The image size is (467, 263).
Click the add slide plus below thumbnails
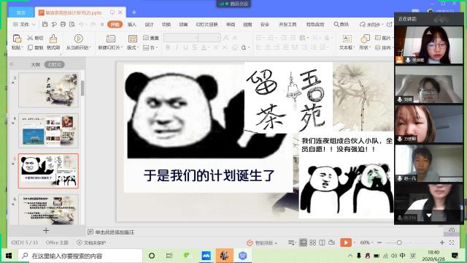point(46,231)
